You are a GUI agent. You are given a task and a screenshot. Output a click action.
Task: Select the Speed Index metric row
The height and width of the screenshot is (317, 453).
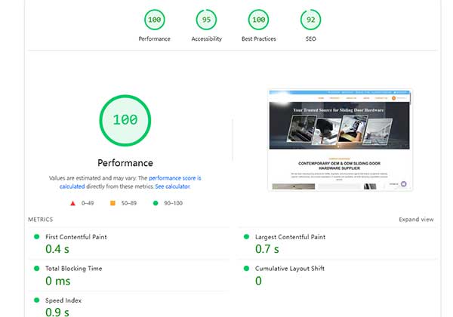[x=64, y=300]
